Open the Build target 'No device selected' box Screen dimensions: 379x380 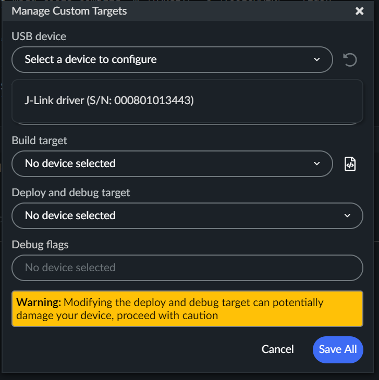point(70,163)
